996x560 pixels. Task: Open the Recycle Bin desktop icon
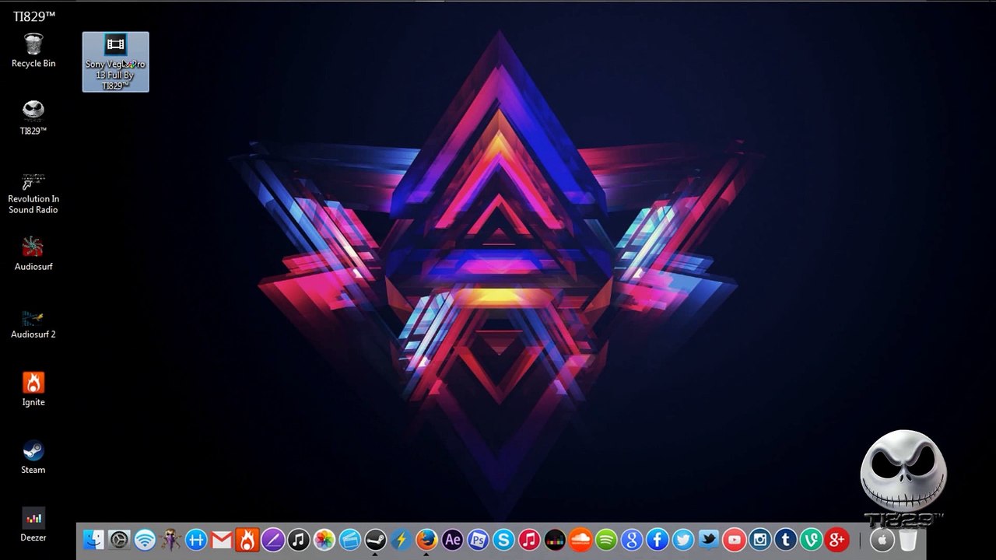[33, 51]
